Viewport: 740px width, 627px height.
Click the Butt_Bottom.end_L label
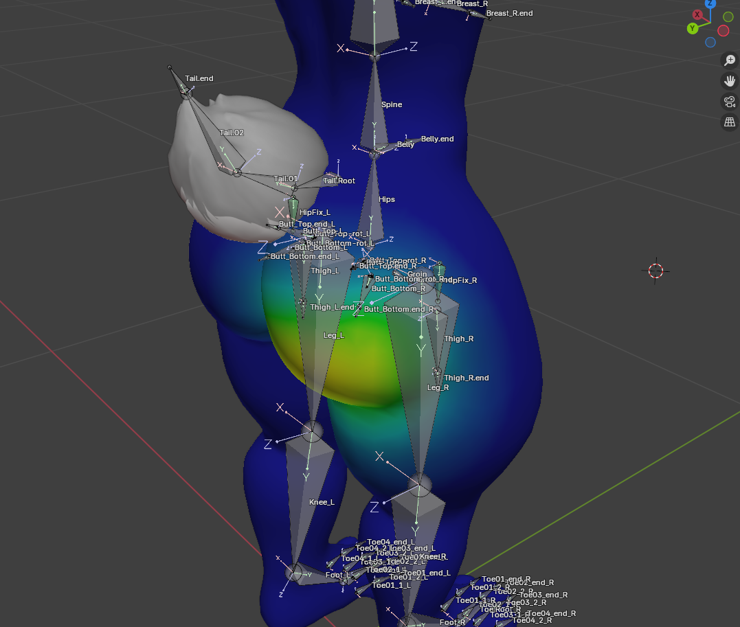pos(305,256)
